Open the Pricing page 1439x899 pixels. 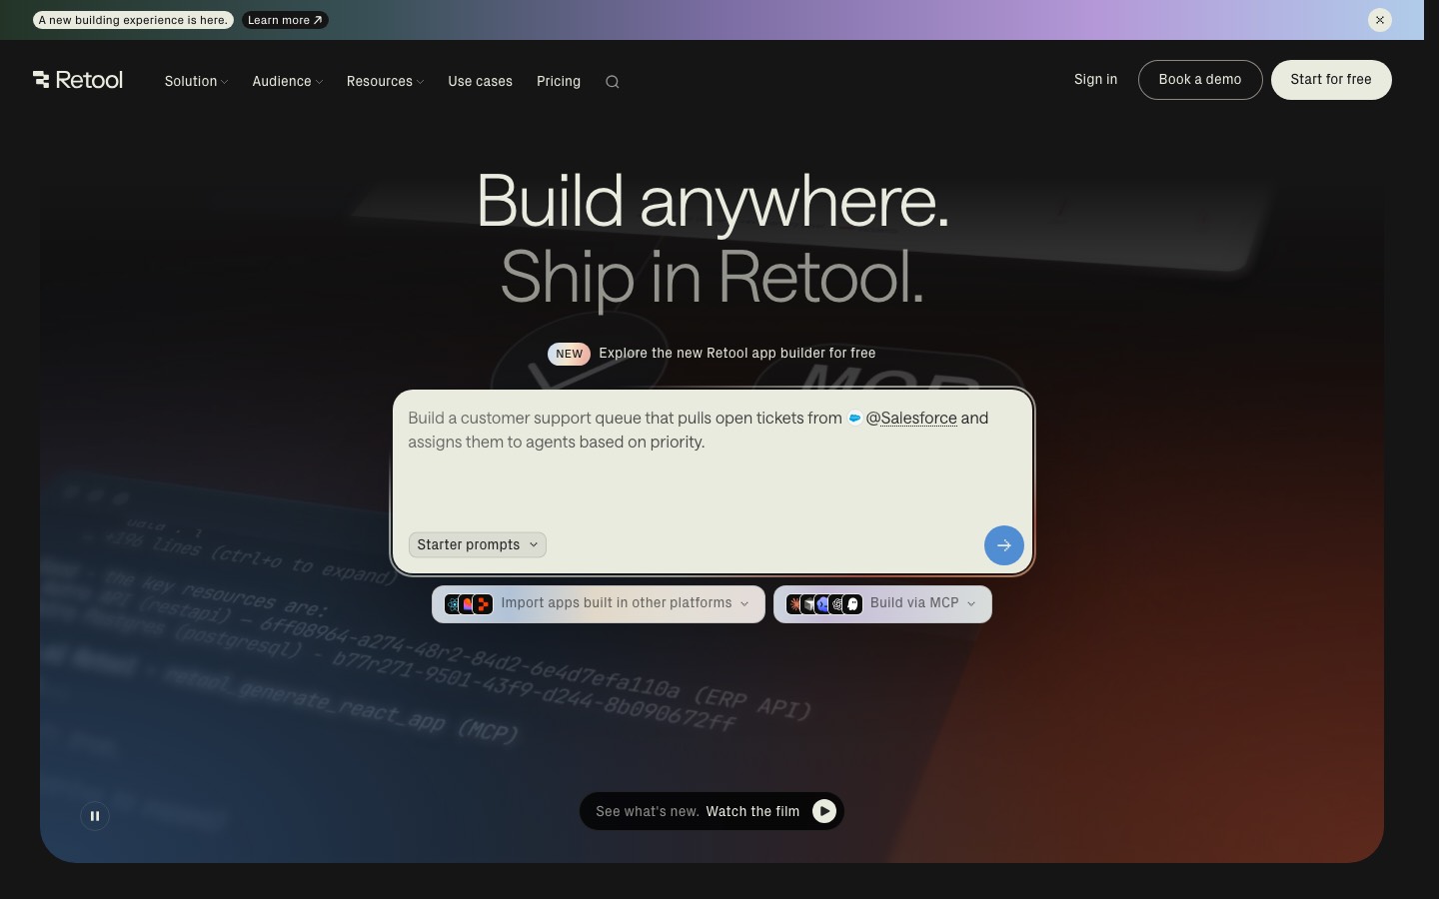[559, 82]
